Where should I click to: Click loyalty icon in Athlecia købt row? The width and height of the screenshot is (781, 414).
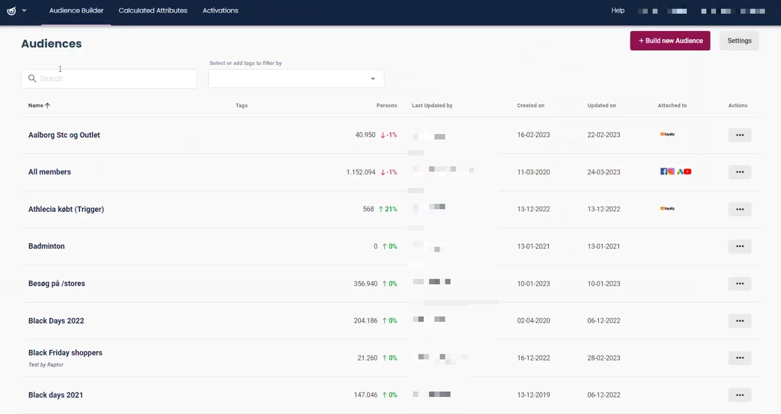(x=667, y=208)
